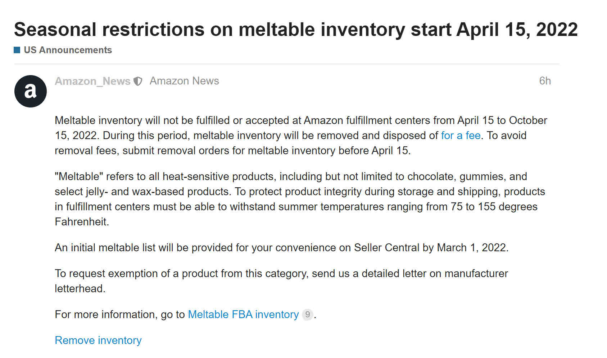Click the 'Seasonal restrictions on meltable inventory' topic title
Screen dimensions: 607x358
coord(296,29)
